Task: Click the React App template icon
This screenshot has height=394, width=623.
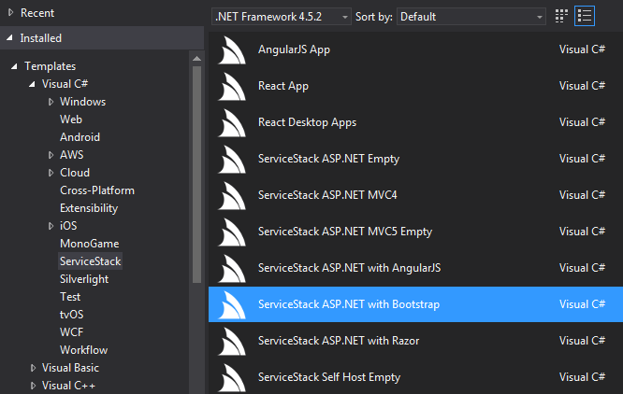Action: click(x=232, y=86)
